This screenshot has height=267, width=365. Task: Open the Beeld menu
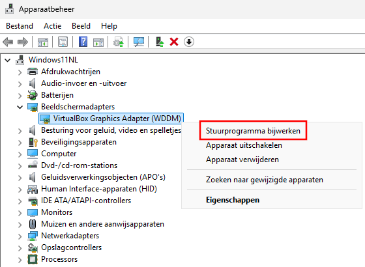pyautogui.click(x=81, y=26)
